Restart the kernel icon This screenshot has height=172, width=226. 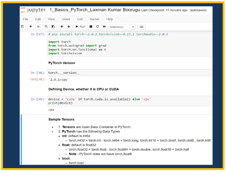pos(97,27)
